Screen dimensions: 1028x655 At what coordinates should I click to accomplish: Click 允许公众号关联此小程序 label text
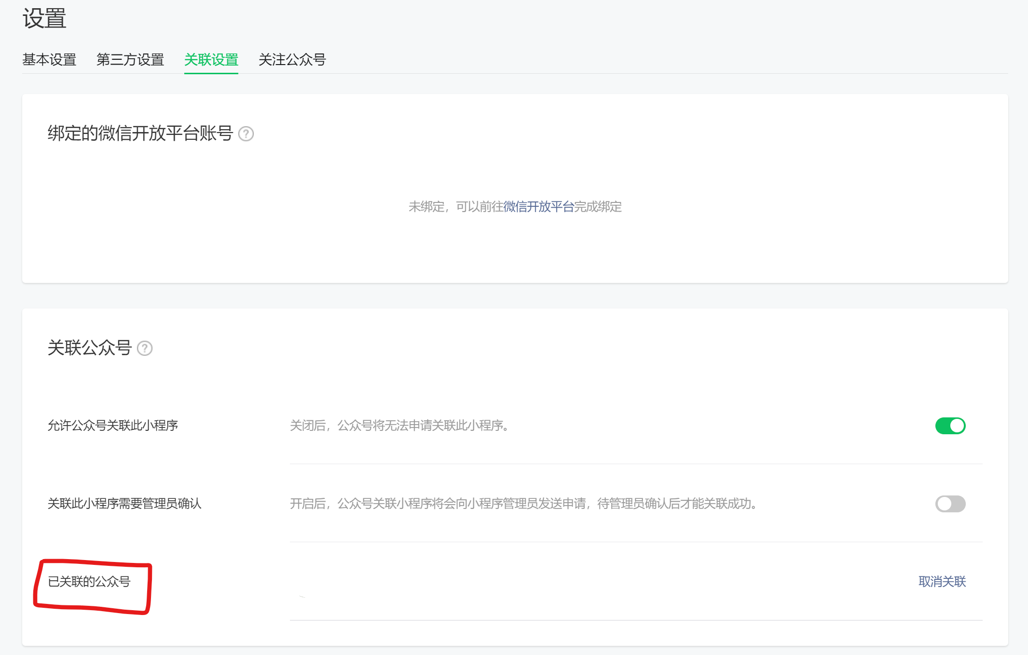tap(113, 426)
